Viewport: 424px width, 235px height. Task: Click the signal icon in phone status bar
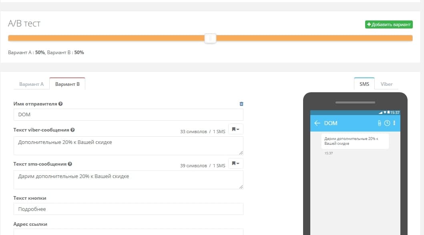pyautogui.click(x=380, y=112)
